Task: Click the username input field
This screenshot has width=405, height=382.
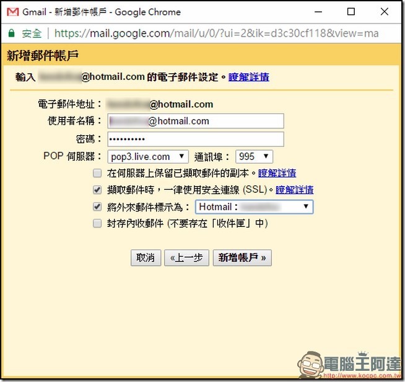Action: coord(195,122)
